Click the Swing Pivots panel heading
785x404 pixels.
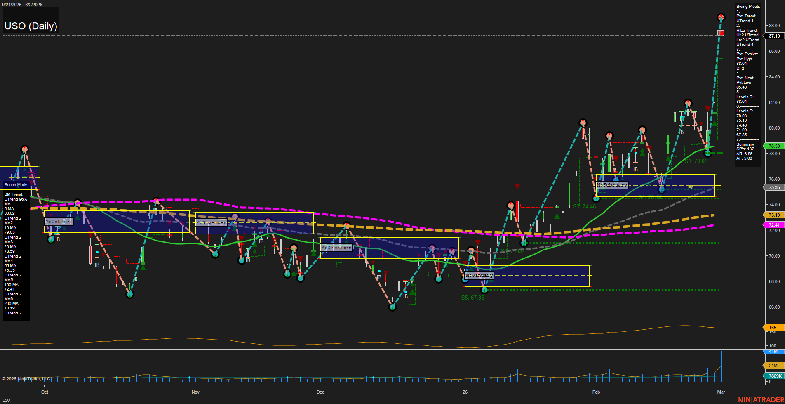point(748,7)
